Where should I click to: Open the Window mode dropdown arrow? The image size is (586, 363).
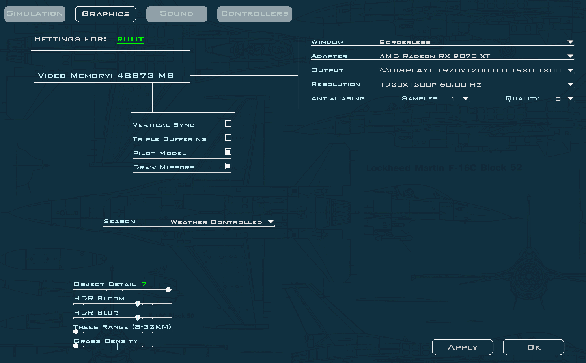click(x=570, y=42)
